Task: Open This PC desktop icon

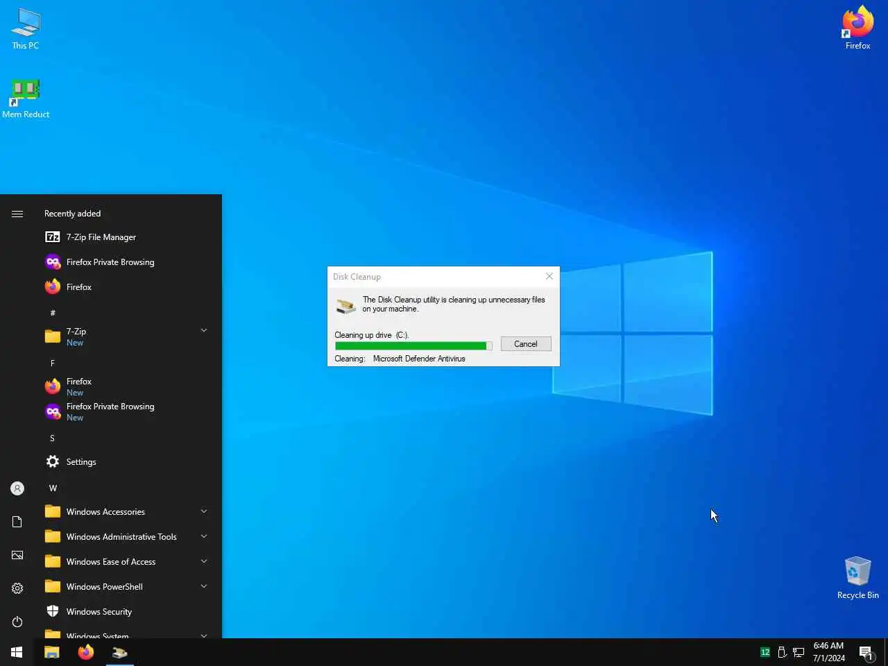Action: click(26, 29)
